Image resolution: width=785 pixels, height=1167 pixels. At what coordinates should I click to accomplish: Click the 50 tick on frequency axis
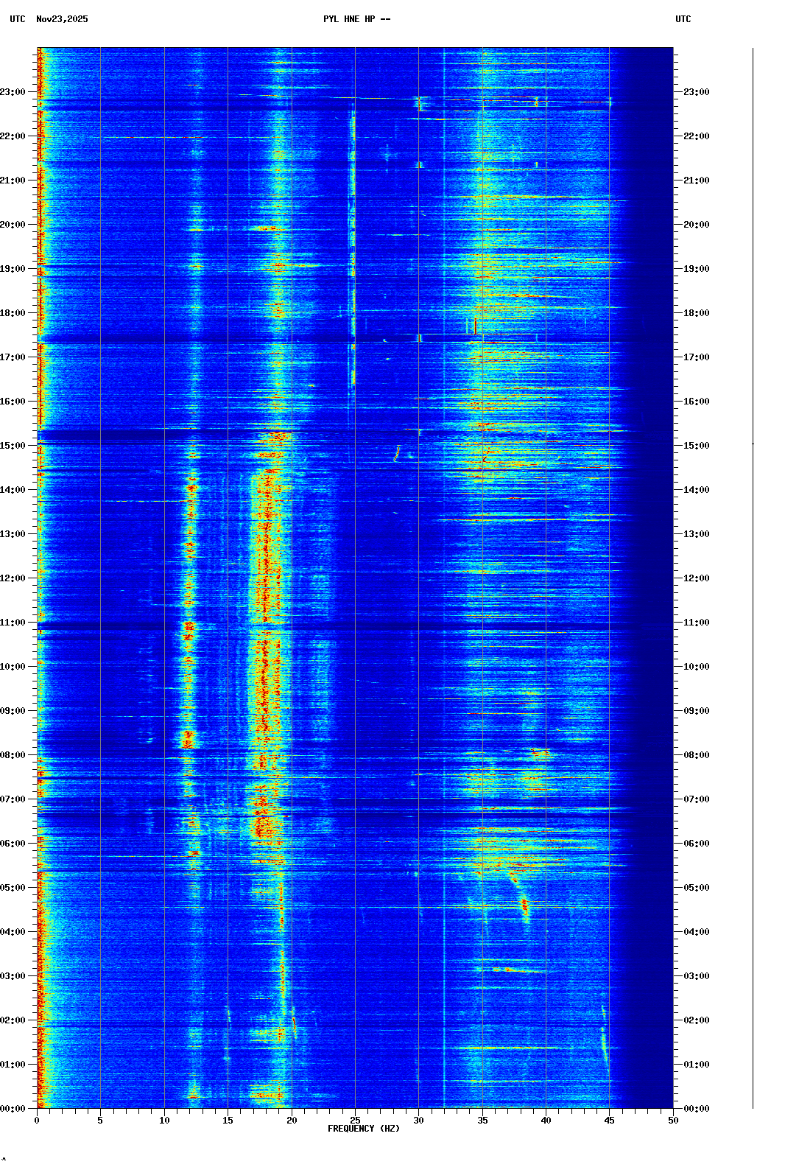(x=673, y=1121)
